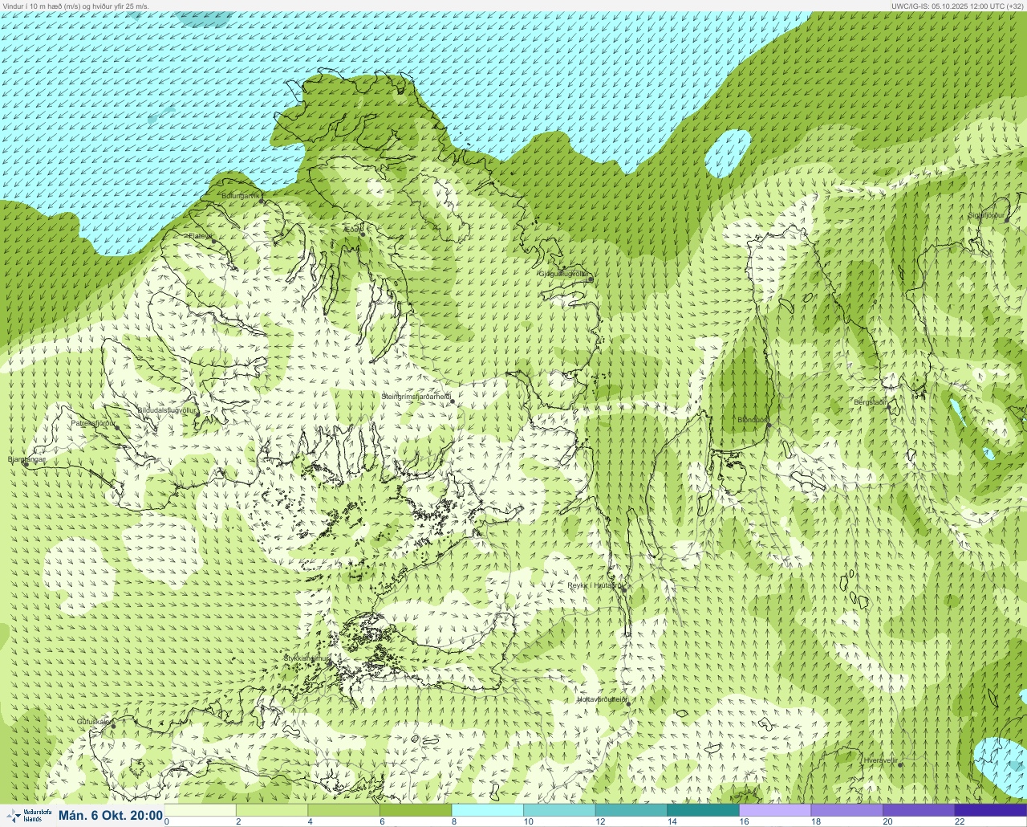Screen dimensions: 1027x827
Task: Click the Stykkishólmur station label
Action: pyautogui.click(x=306, y=658)
